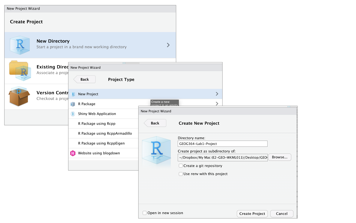Expand New Directory chevron arrow
356x223 pixels.
[168, 45]
